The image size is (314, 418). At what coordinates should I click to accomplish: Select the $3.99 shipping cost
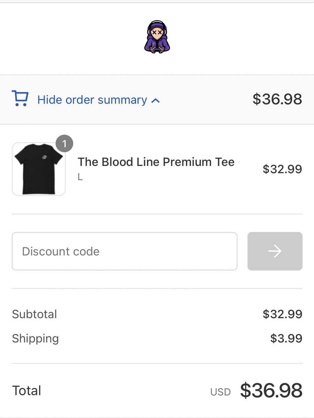pyautogui.click(x=286, y=339)
